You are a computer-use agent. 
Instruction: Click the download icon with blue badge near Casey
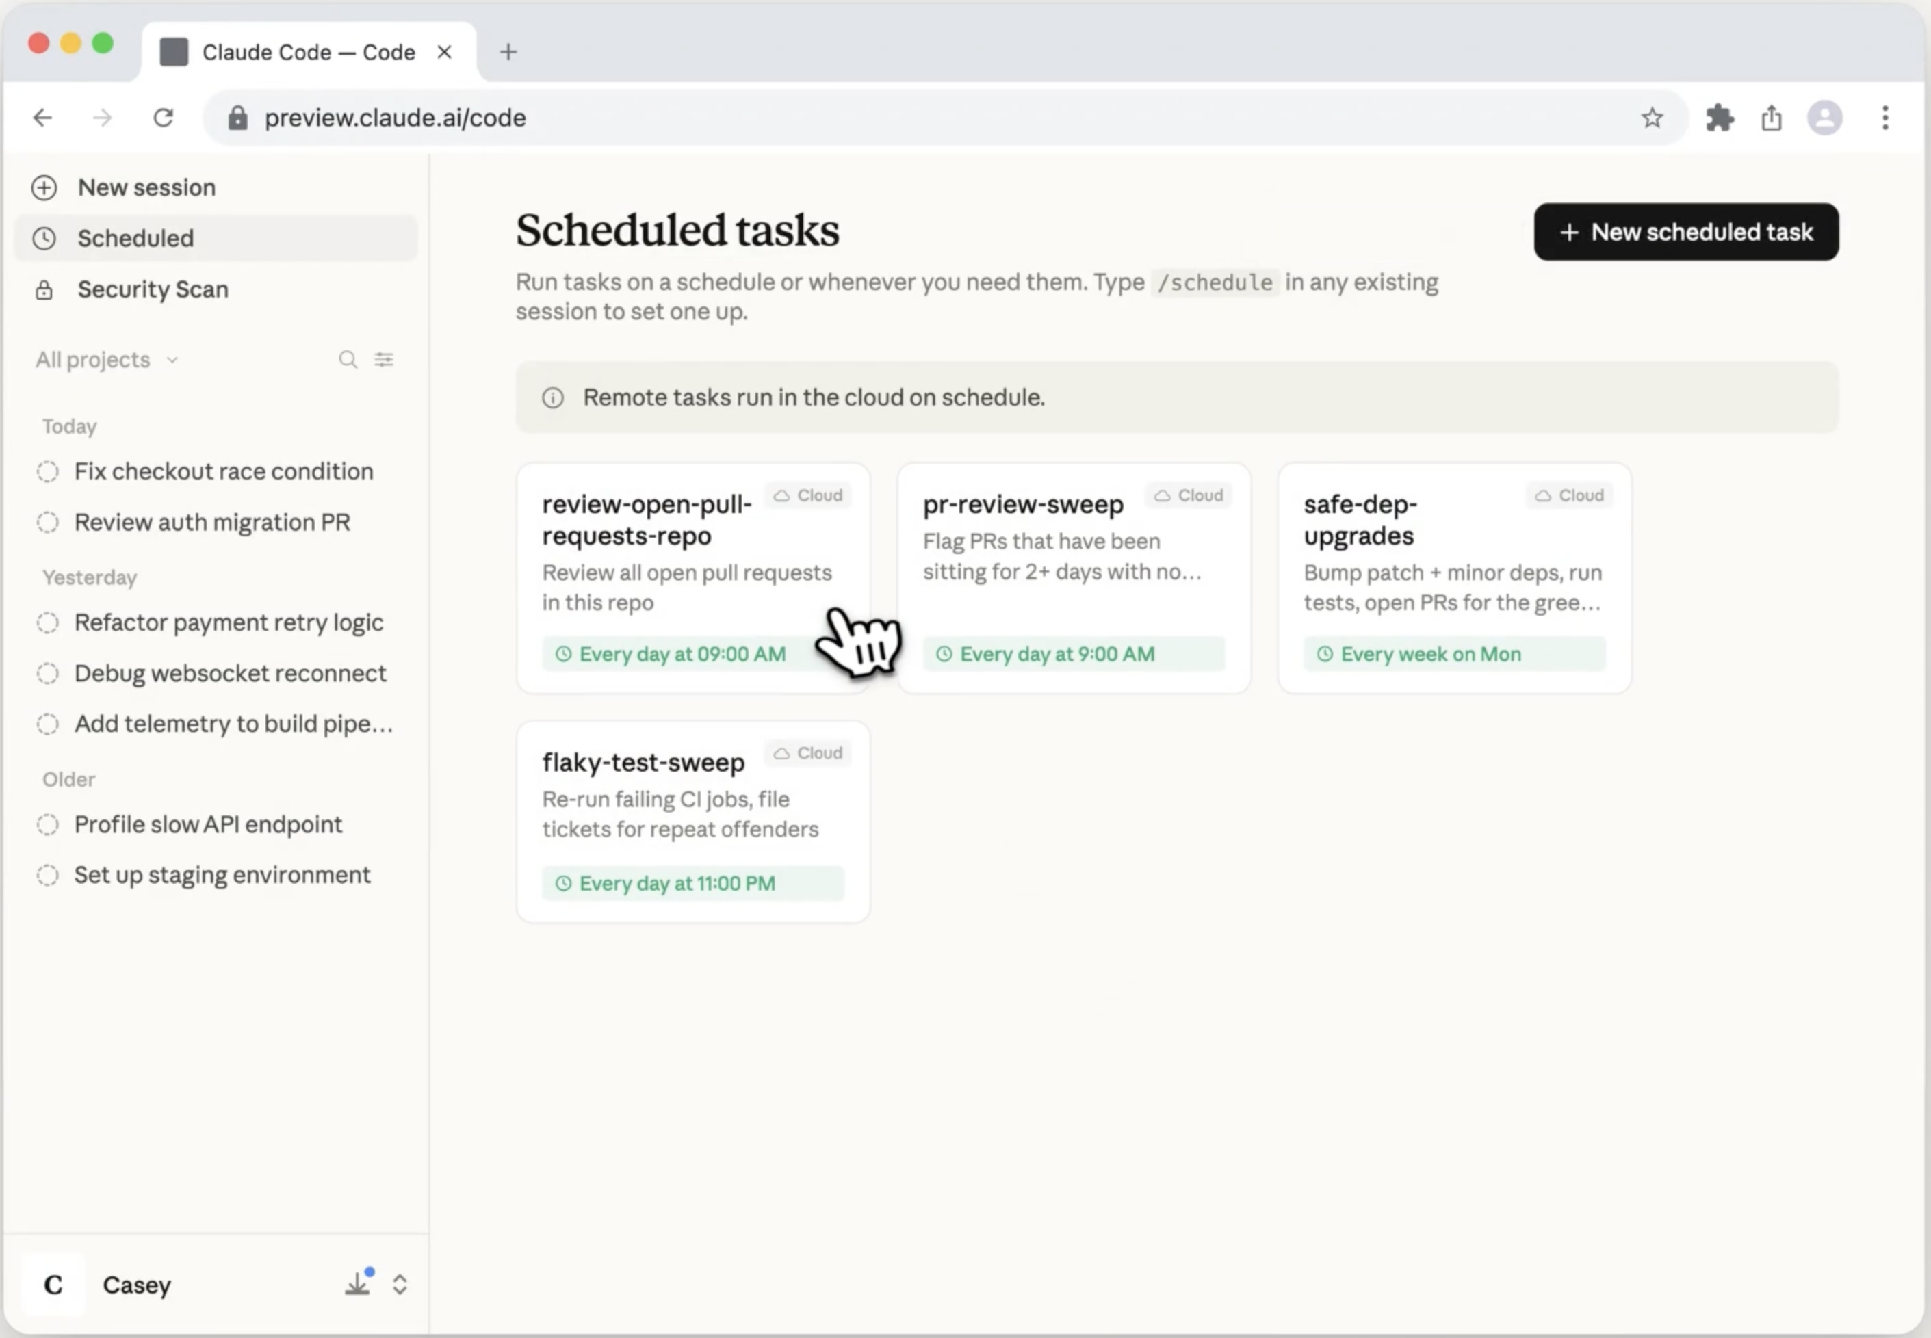coord(359,1285)
